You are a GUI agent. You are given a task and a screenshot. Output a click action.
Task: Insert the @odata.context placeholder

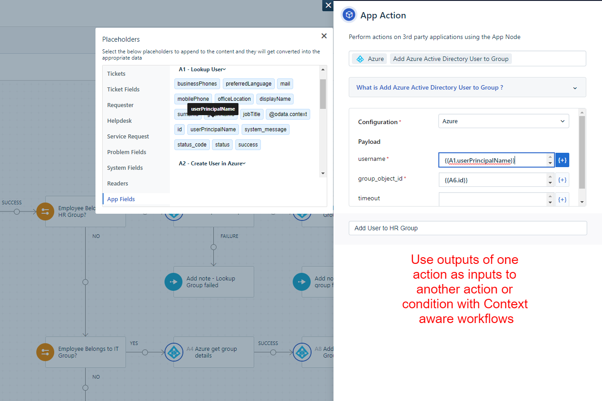(x=288, y=114)
